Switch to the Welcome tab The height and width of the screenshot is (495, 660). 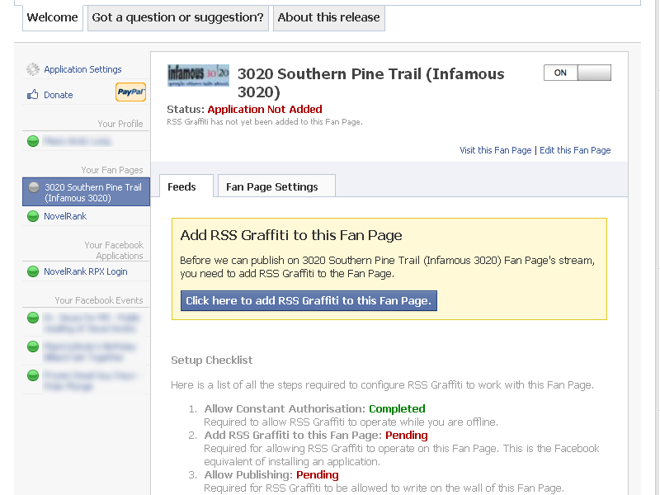[52, 17]
